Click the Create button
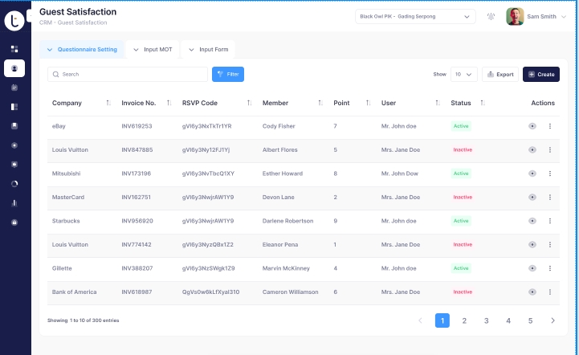 click(541, 74)
